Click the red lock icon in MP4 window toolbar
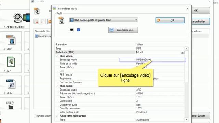This screenshot has width=219, height=123. (x=36, y=22)
